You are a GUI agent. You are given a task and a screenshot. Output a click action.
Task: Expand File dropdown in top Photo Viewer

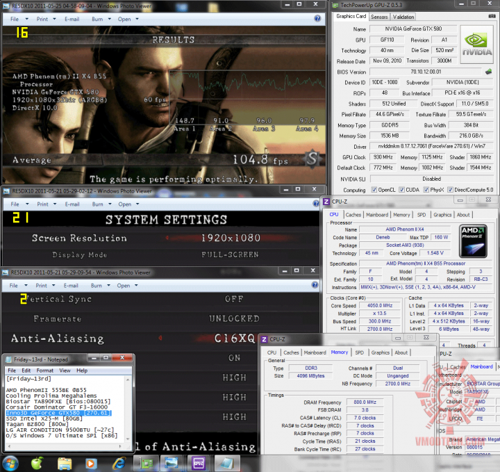[27, 19]
